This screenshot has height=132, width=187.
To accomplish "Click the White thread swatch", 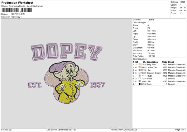I will [x=140, y=78].
